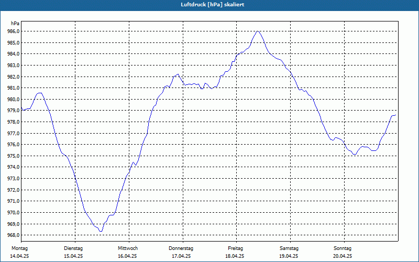
Task: Click the 972,0 axis value
Action: pos(13,190)
